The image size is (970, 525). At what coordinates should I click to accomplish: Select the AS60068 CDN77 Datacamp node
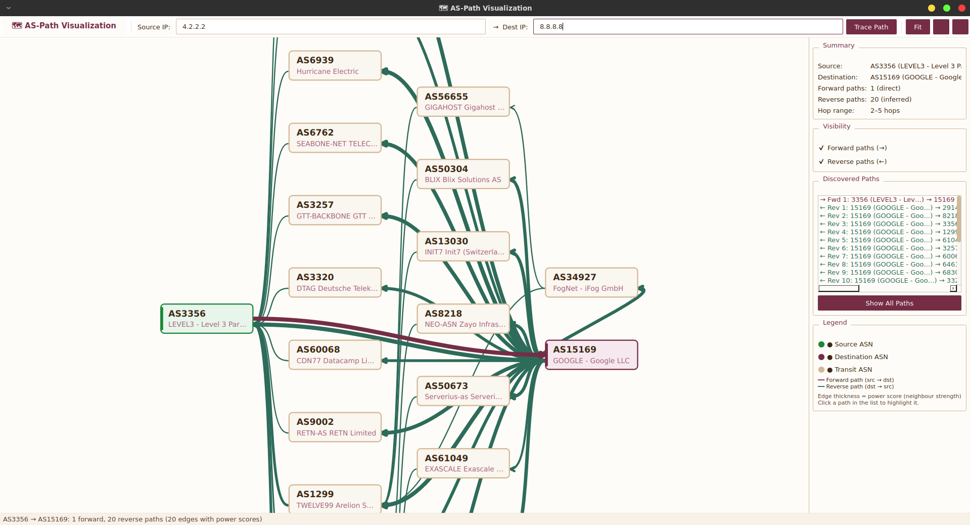pos(335,355)
